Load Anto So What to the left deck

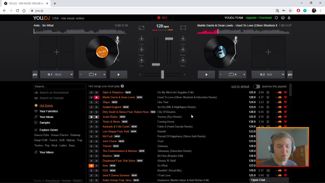click(x=91, y=166)
